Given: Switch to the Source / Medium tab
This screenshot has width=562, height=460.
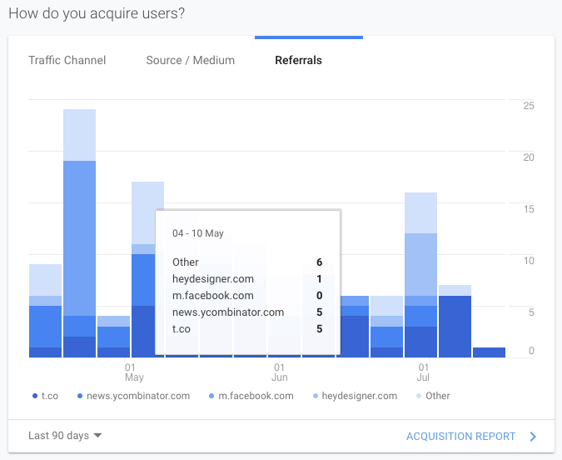Looking at the screenshot, I should (191, 60).
